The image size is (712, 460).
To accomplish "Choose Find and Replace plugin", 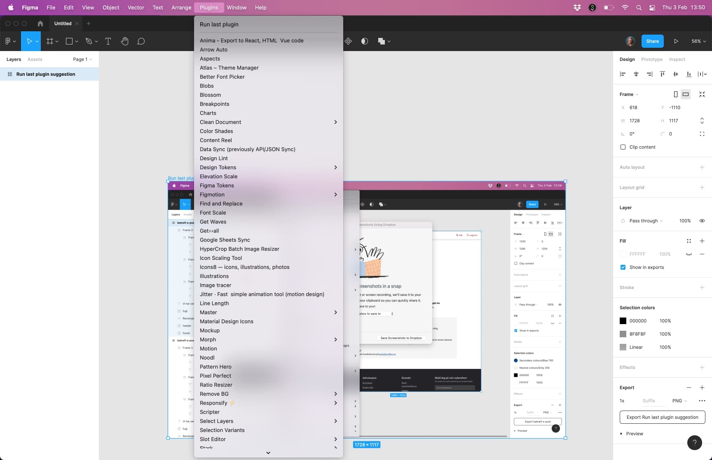I will click(x=269, y=203).
